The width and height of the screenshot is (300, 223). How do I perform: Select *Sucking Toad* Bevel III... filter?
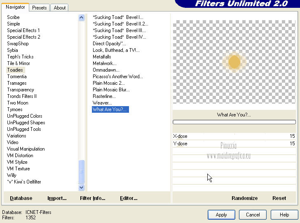(119, 30)
